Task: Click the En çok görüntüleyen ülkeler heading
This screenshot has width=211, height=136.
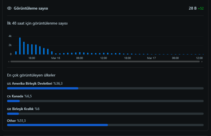Action: click(x=31, y=75)
